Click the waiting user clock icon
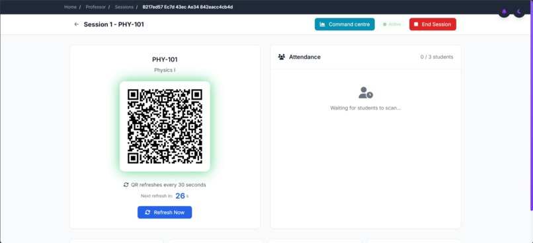 (x=366, y=93)
